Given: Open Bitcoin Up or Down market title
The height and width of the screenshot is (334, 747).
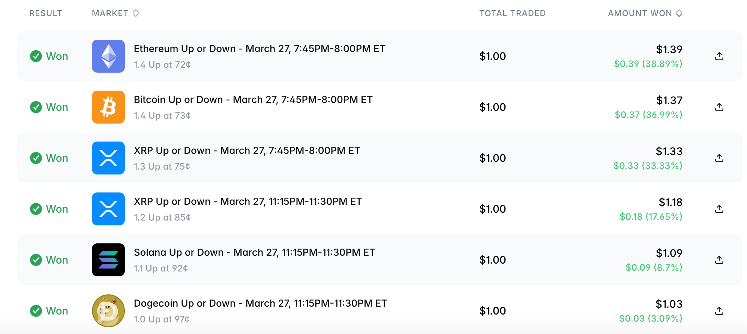Looking at the screenshot, I should pyautogui.click(x=253, y=100).
